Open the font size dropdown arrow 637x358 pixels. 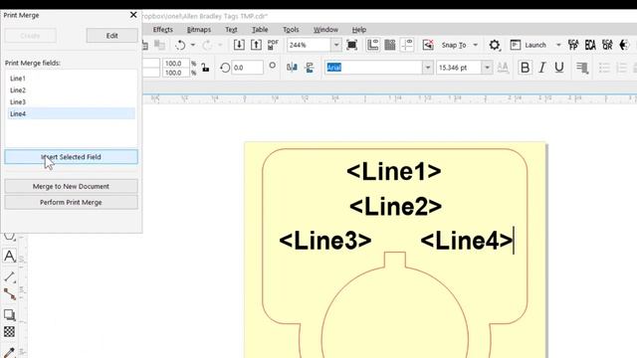[x=487, y=68]
